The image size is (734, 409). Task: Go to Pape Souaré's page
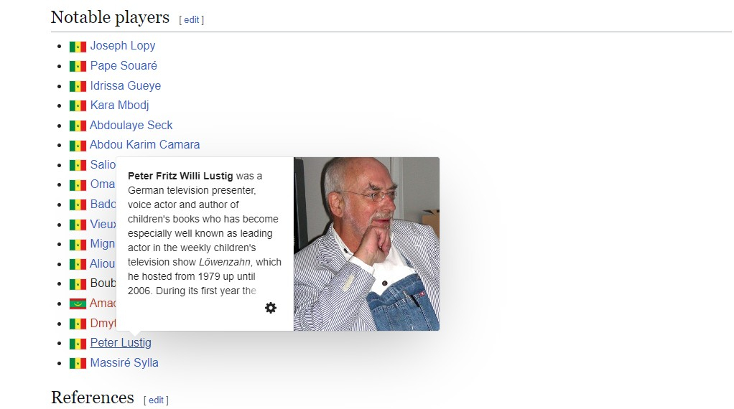pos(124,66)
